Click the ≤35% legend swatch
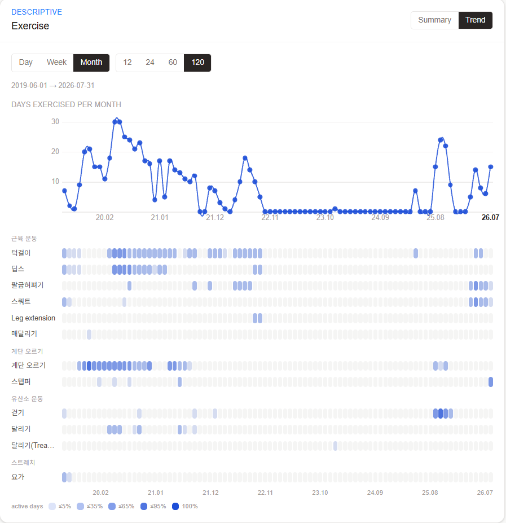 [81, 506]
